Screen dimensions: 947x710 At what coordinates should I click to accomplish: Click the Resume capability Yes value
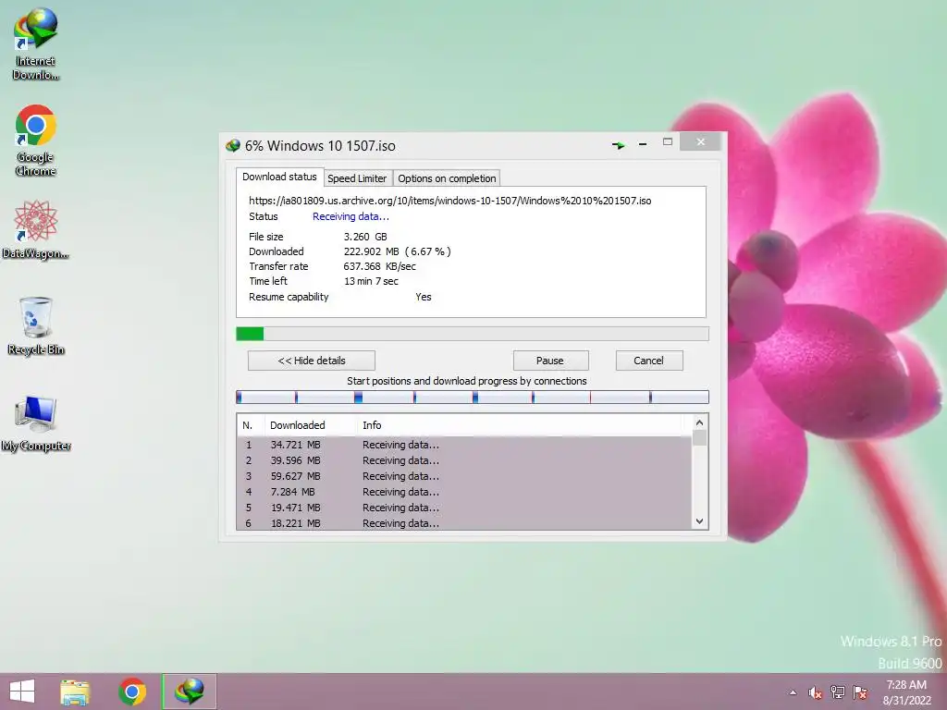point(424,297)
